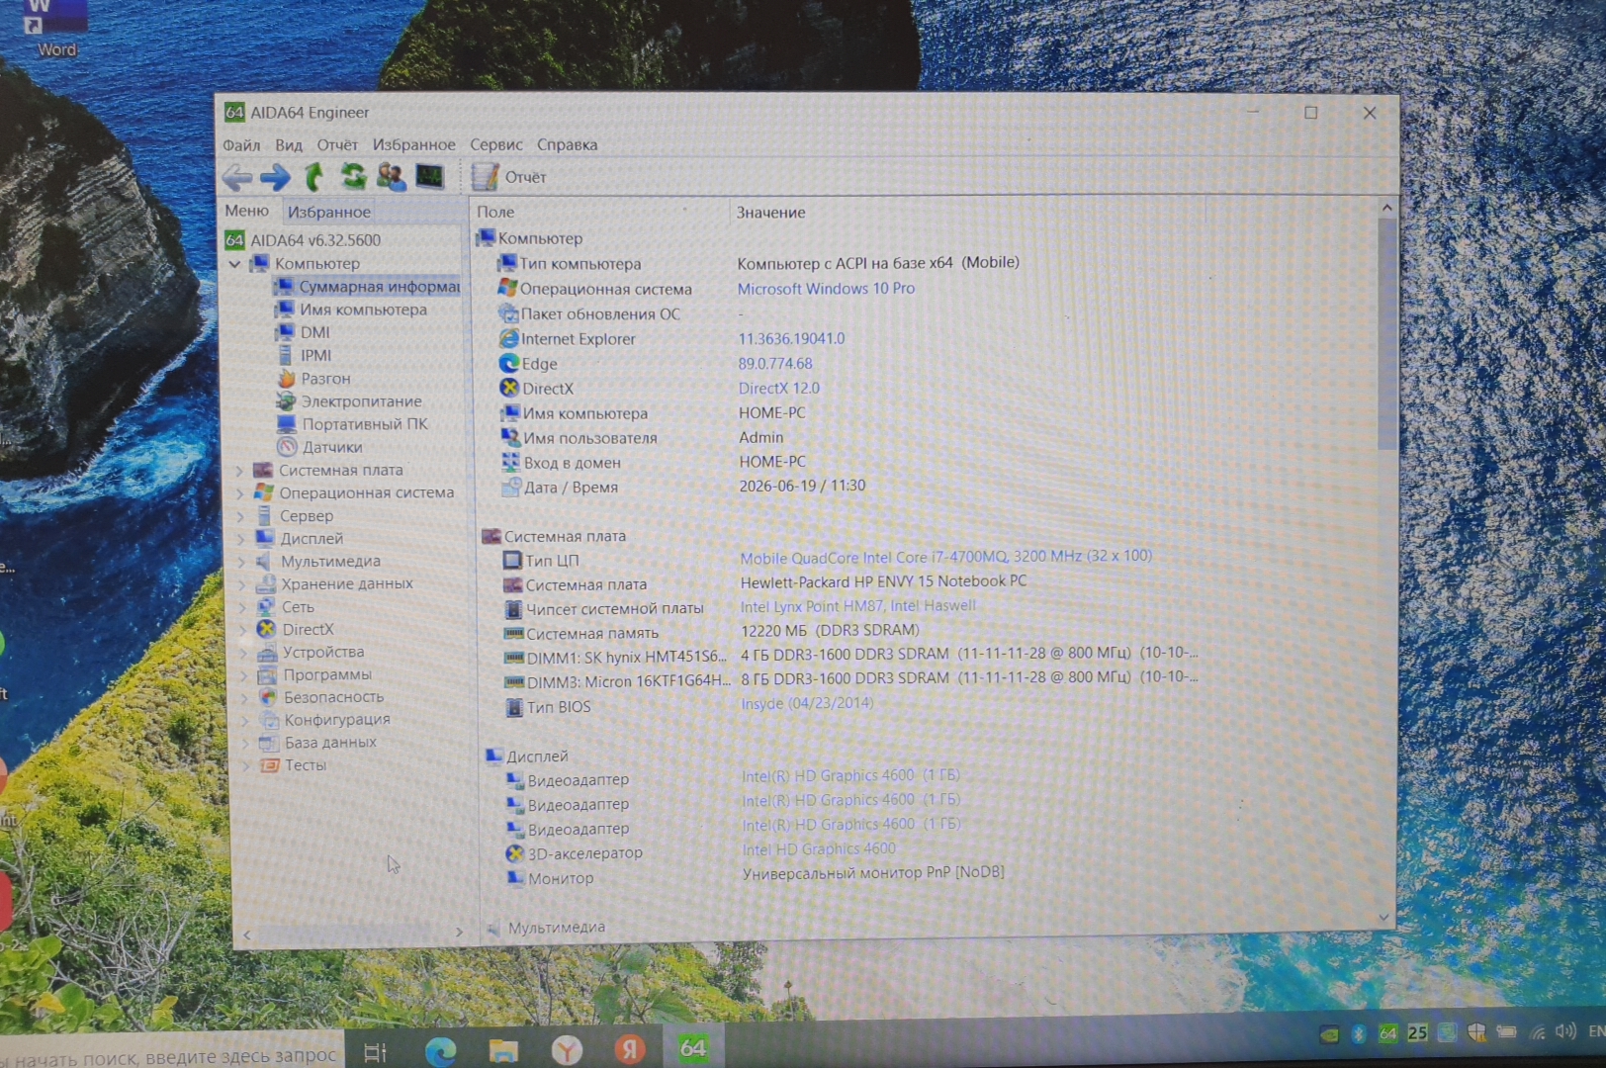
Task: Open the DirectX 12.0 link
Action: click(x=779, y=388)
